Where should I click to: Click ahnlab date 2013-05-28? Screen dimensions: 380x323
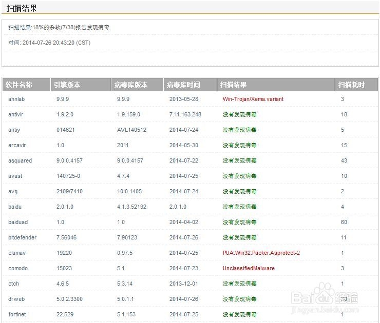[x=184, y=99]
